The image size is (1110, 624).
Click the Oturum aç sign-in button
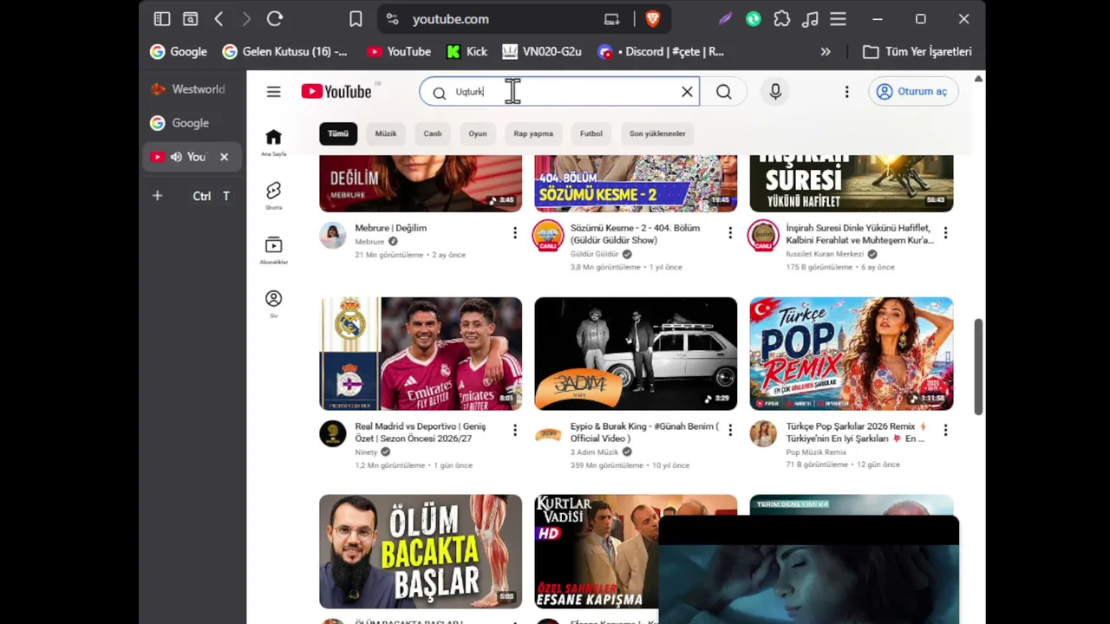[913, 92]
